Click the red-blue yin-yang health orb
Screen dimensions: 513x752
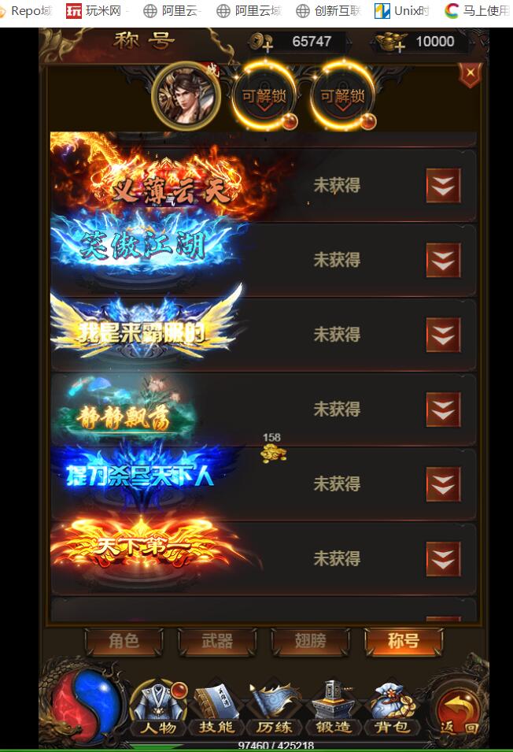87,706
